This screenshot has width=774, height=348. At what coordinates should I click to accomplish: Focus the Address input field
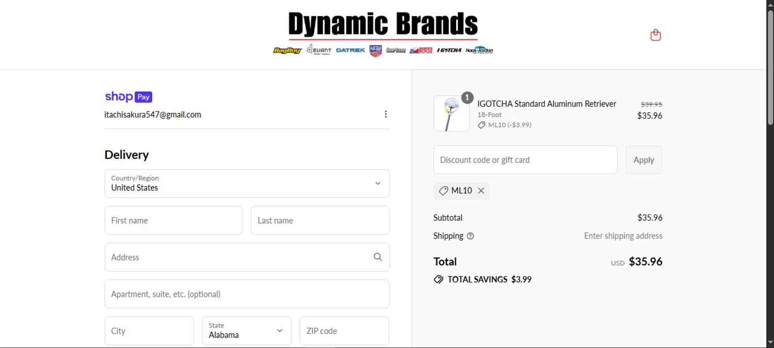coord(247,257)
